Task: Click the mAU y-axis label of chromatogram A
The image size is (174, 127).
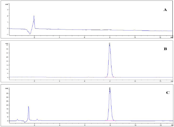Action: (x=7, y=4)
